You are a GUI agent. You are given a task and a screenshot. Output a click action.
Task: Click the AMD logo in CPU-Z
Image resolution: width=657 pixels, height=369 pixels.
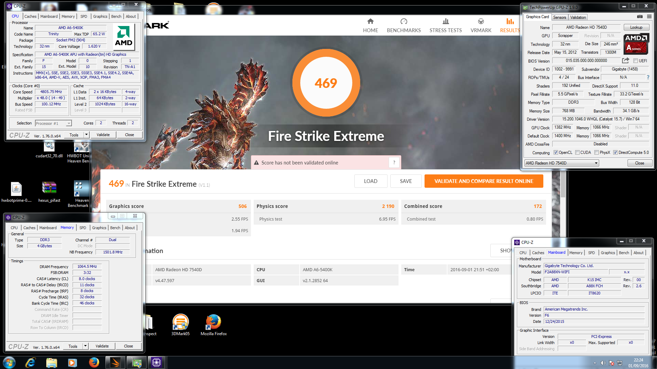coord(124,36)
